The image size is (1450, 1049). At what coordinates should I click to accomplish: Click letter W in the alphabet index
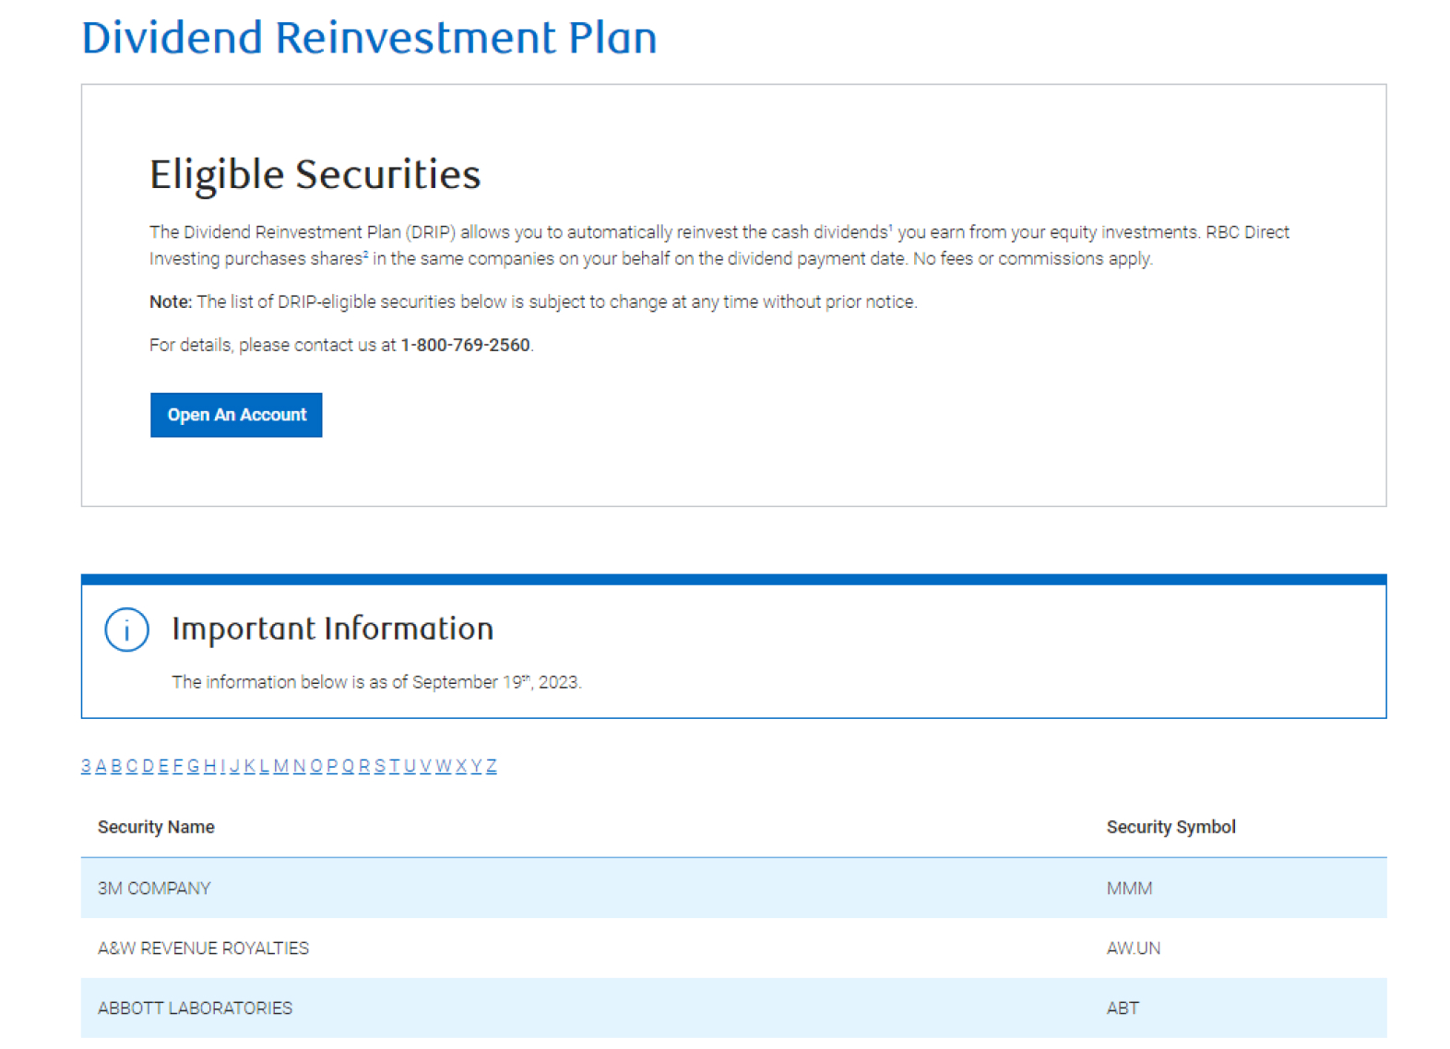pos(443,766)
